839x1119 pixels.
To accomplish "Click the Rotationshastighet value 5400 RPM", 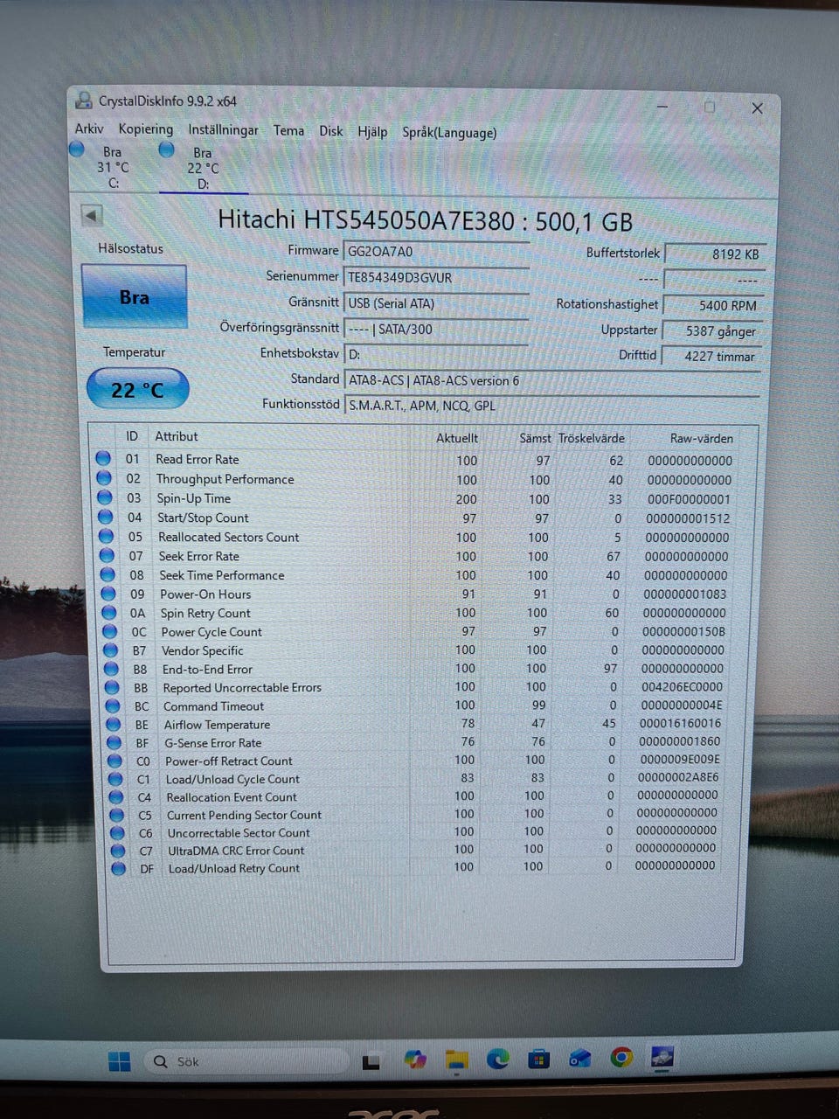I will tap(715, 306).
